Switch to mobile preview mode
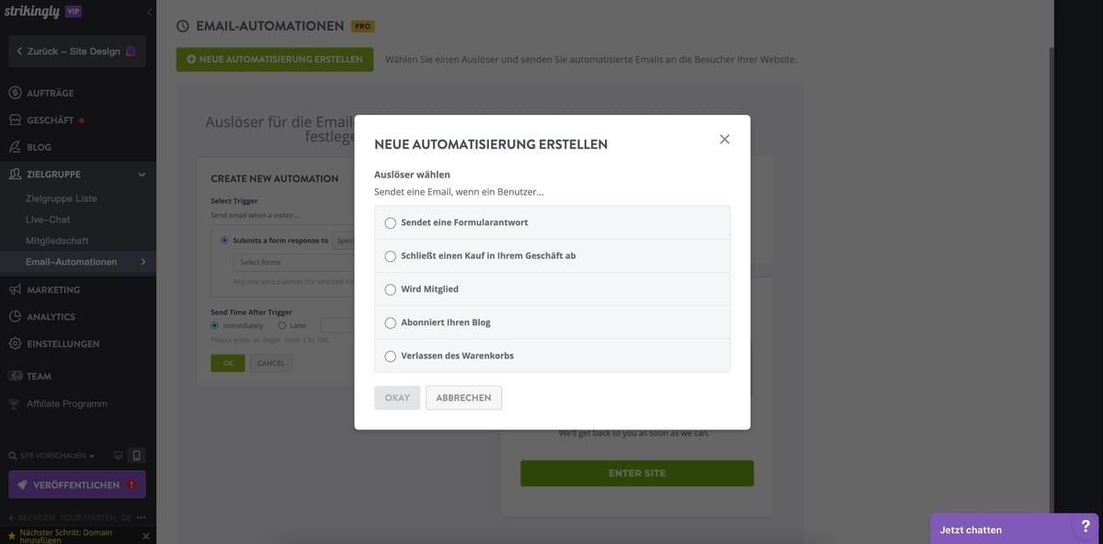 click(x=136, y=454)
